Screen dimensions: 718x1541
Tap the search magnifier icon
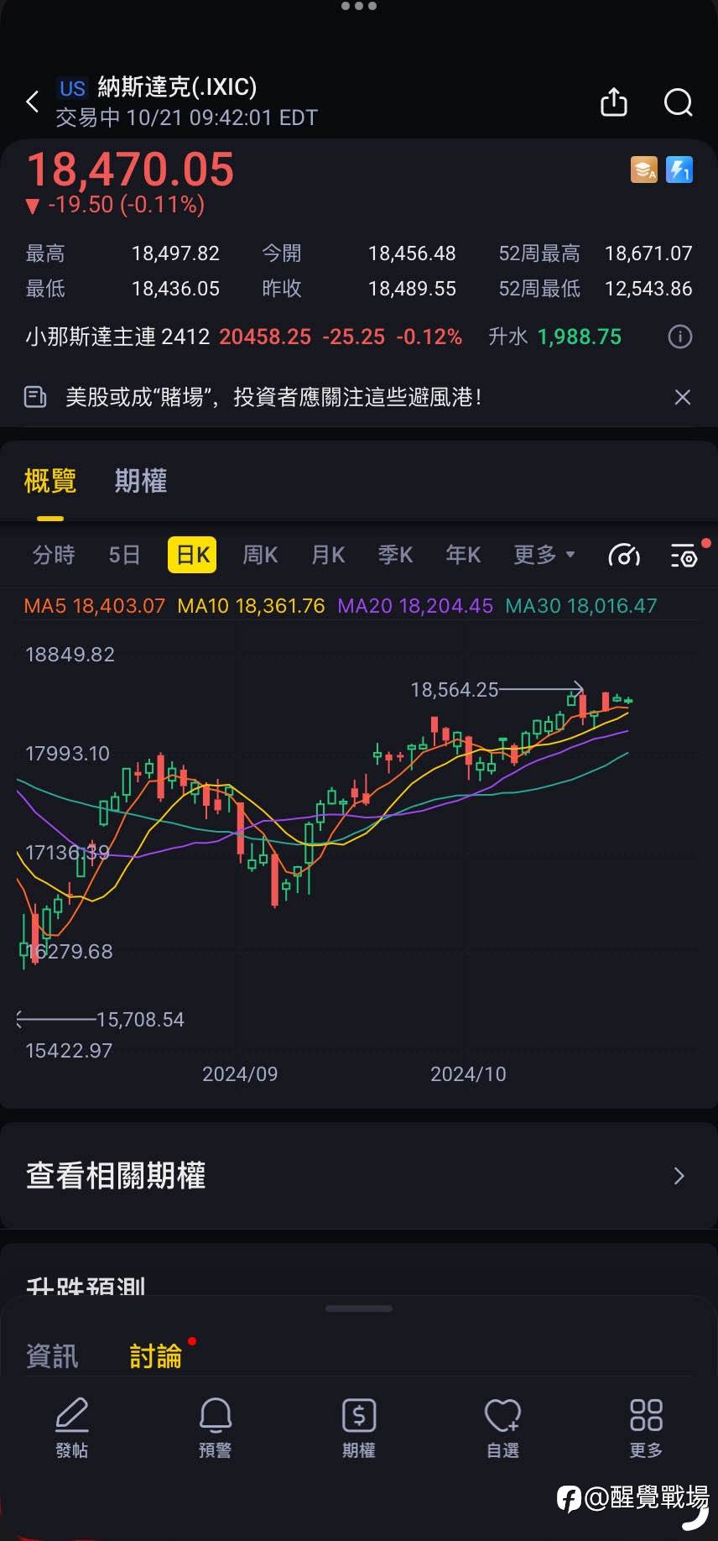(678, 102)
